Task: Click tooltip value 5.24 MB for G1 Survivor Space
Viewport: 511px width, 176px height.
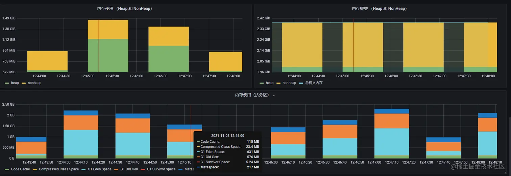Action: pyautogui.click(x=252, y=162)
